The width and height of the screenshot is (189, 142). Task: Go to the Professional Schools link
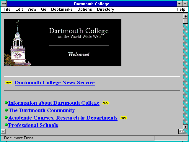[x=33, y=125]
